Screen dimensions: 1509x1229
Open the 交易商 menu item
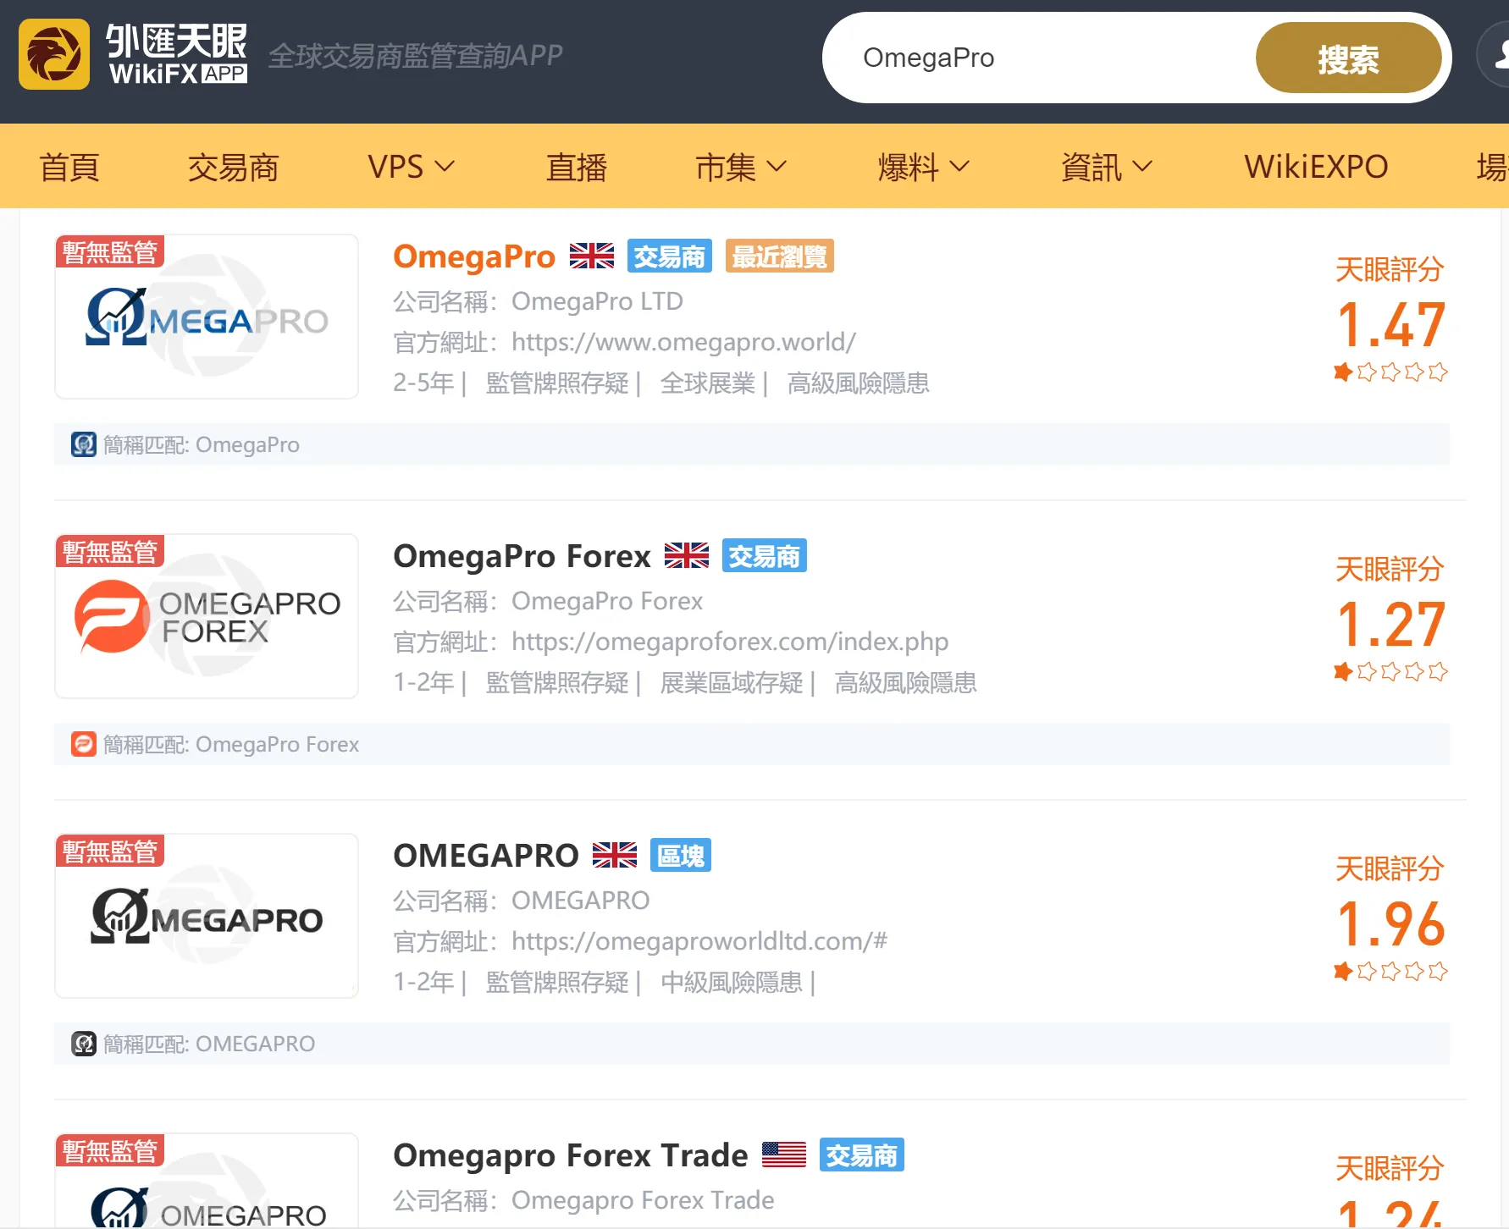(234, 167)
